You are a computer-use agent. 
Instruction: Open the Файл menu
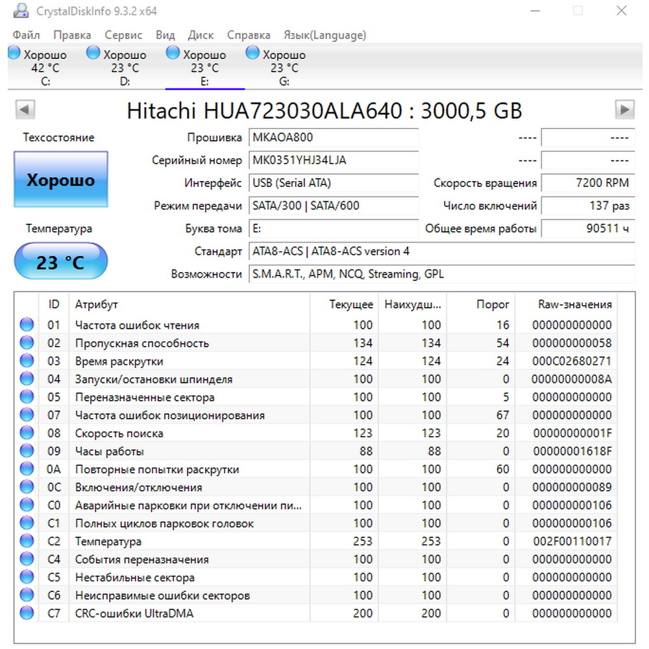26,35
